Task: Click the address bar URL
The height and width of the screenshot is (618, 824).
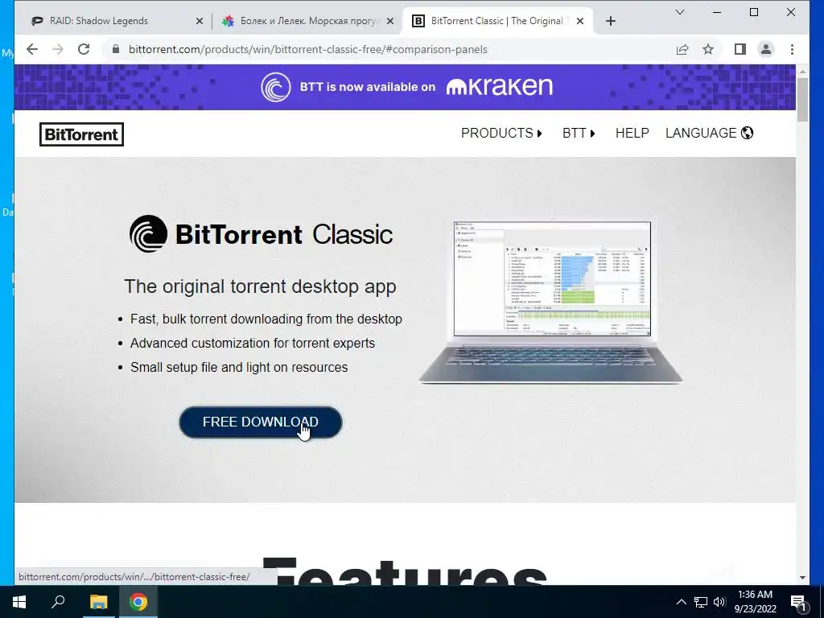Action: (x=308, y=49)
